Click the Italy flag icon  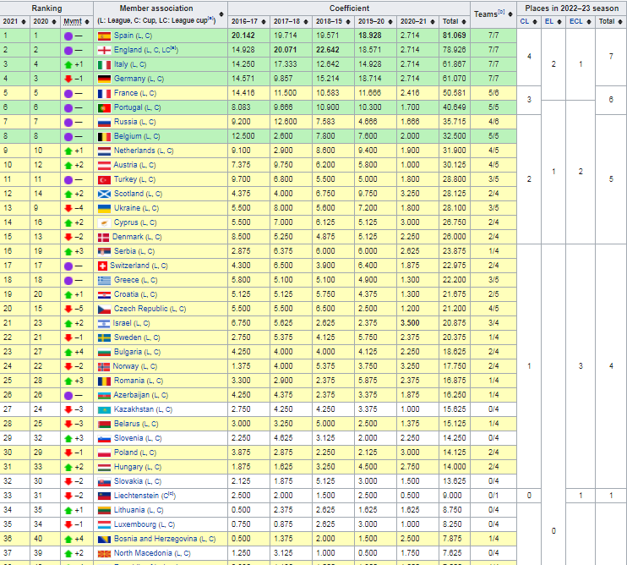(x=105, y=65)
